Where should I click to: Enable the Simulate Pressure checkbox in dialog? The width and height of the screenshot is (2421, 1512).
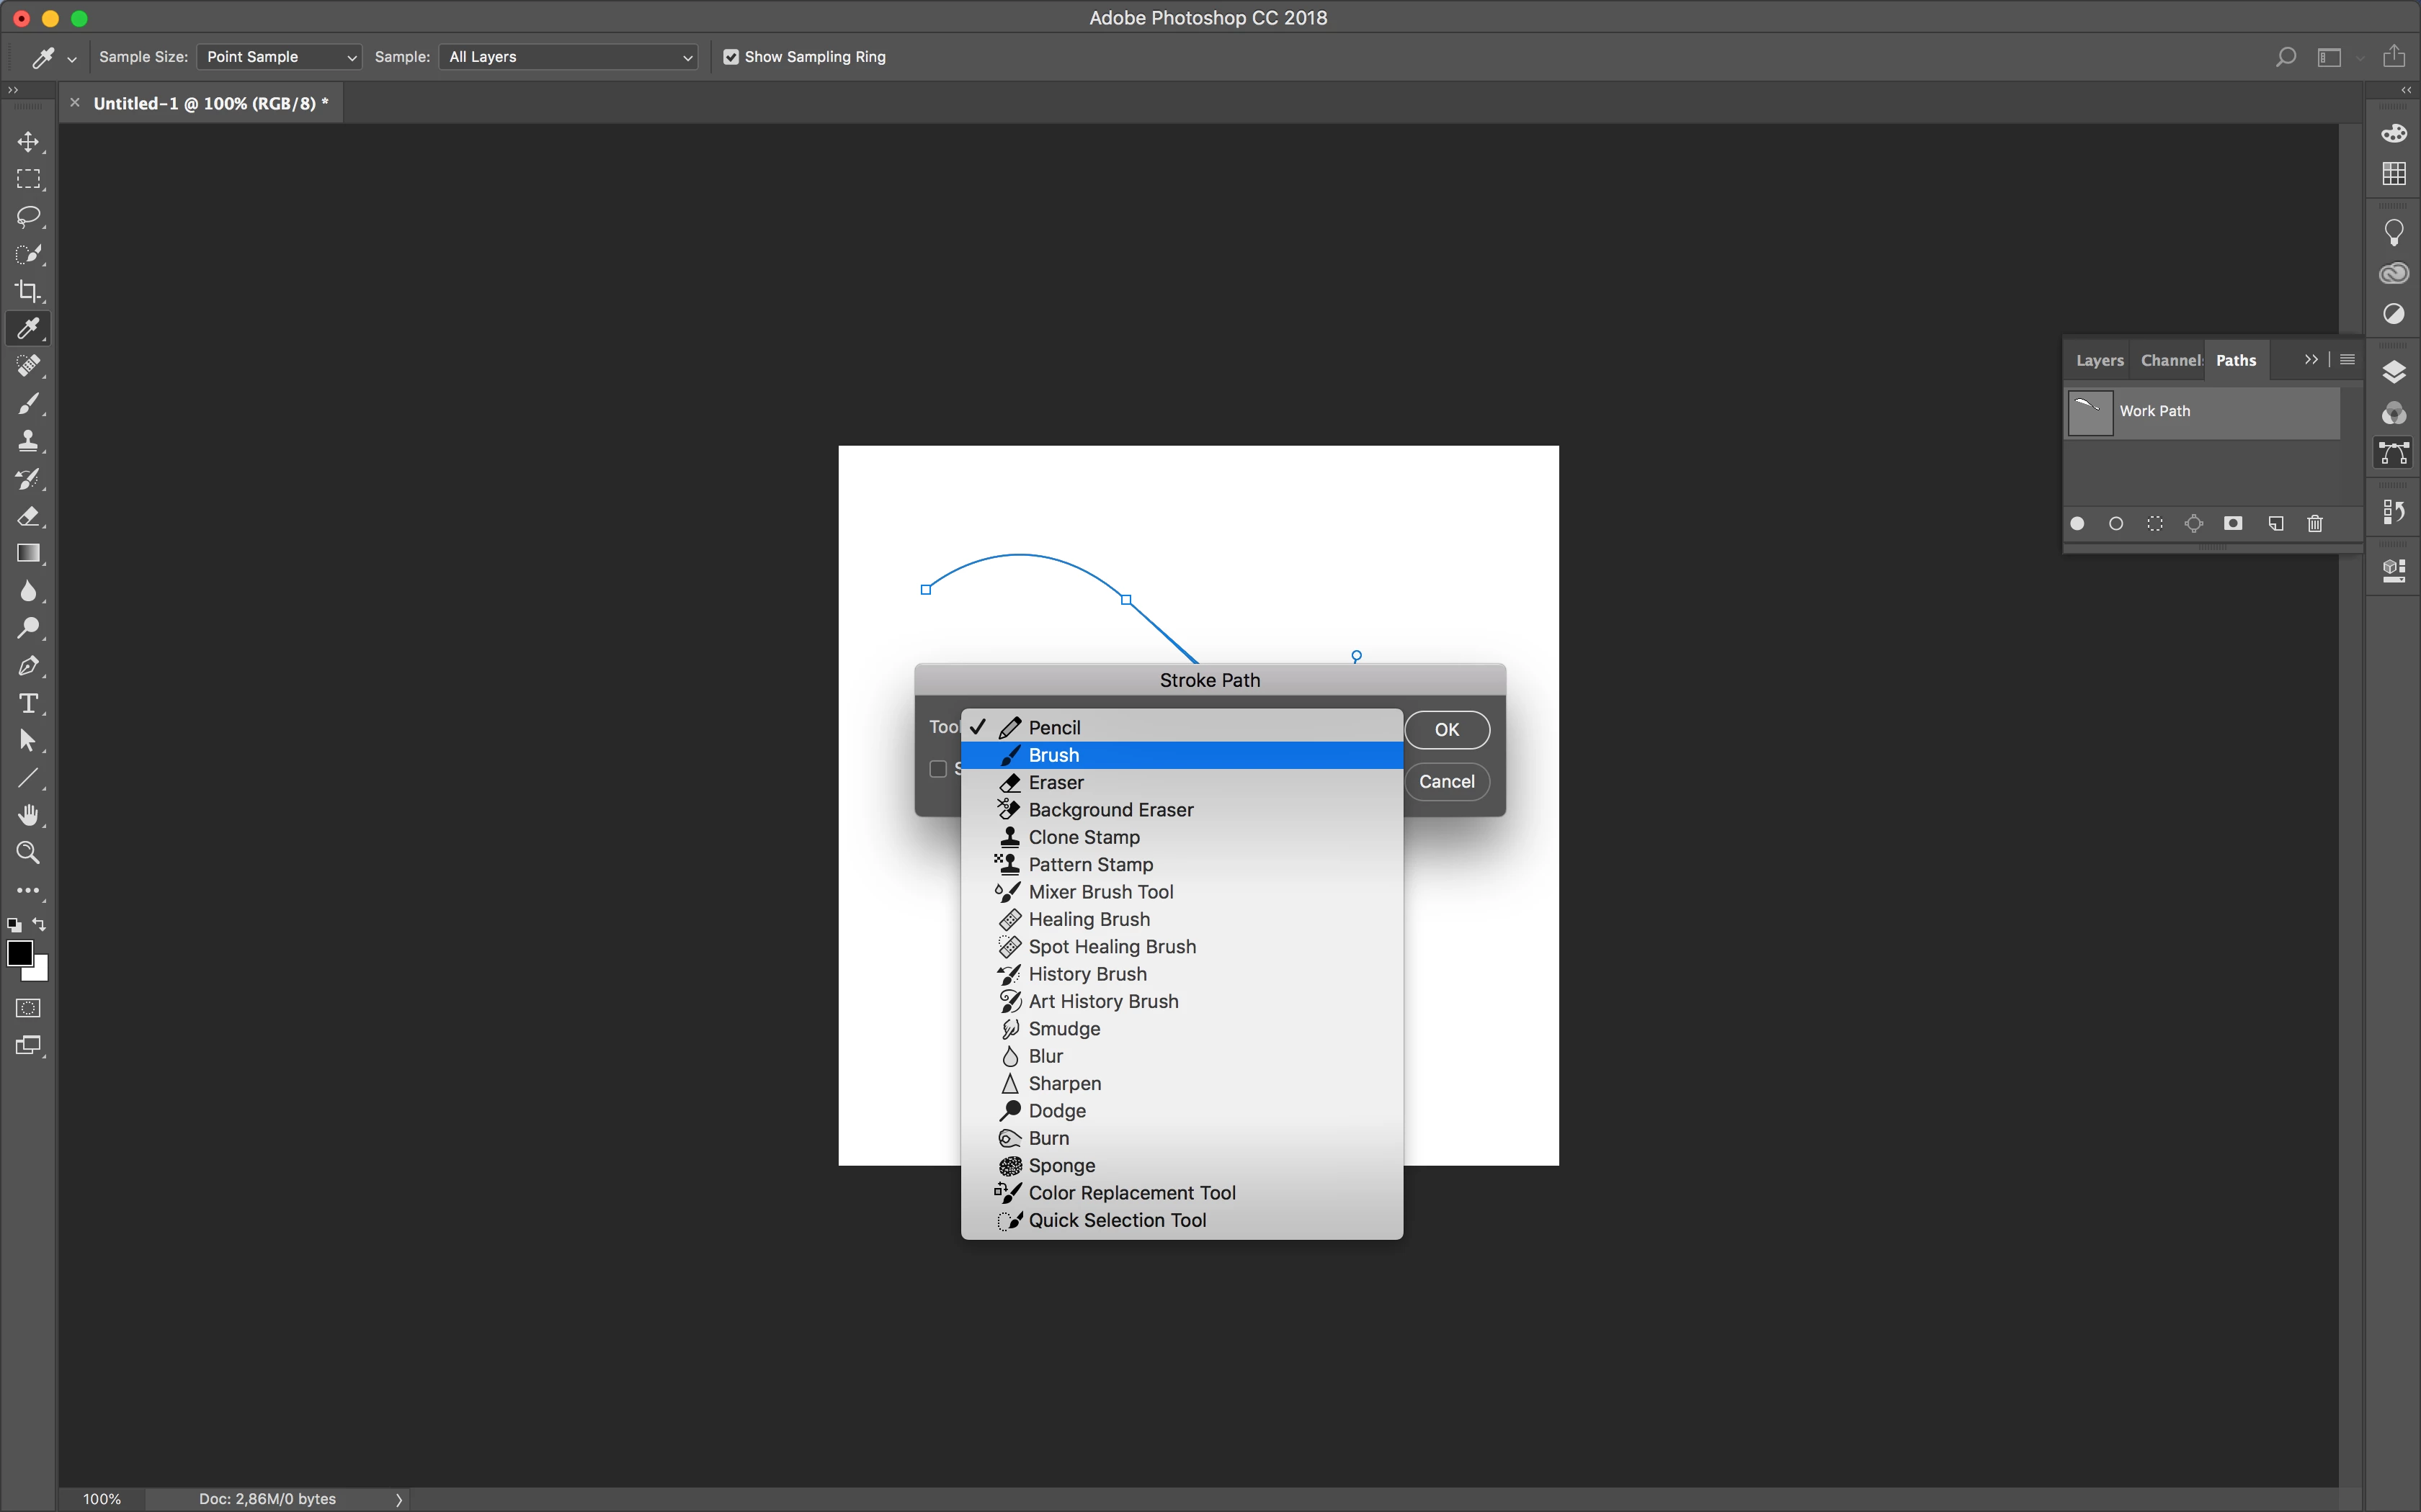tap(937, 769)
